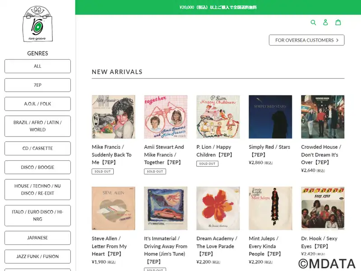Image resolution: width=361 pixels, height=271 pixels.
Task: Open Italo / Euro Disco / Hi-NRG genre
Action: pyautogui.click(x=37, y=215)
